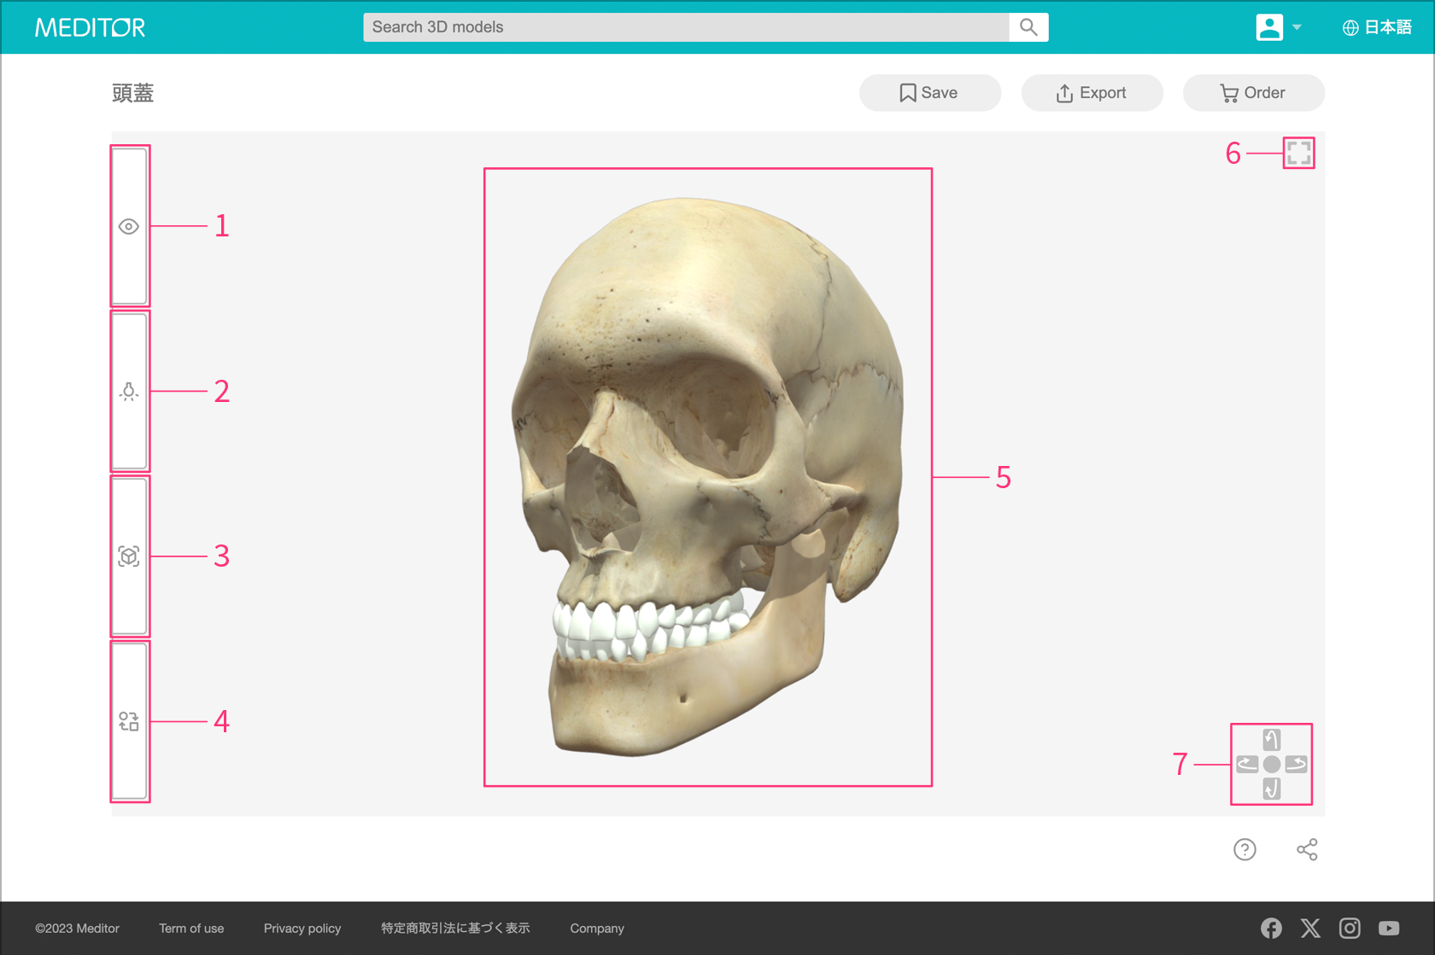1435x955 pixels.
Task: Rotate model downward with bottom arrow
Action: (1271, 789)
